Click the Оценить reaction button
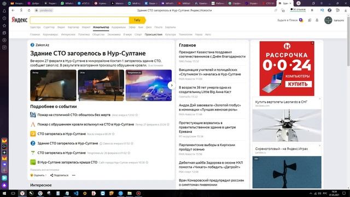The image size is (350, 197). [38, 175]
